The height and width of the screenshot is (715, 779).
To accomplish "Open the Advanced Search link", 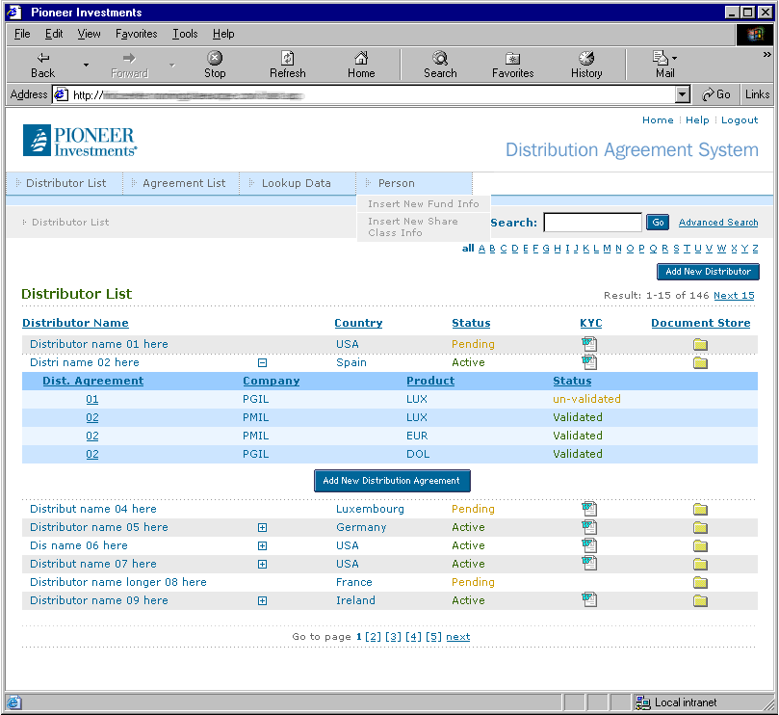I will click(717, 223).
